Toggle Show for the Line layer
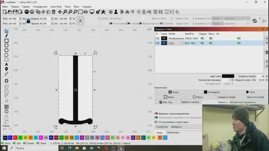Screen dimensions: 269x151 click(211, 43)
